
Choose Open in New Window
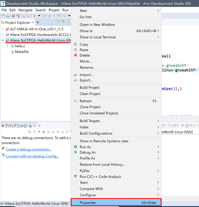116,25
